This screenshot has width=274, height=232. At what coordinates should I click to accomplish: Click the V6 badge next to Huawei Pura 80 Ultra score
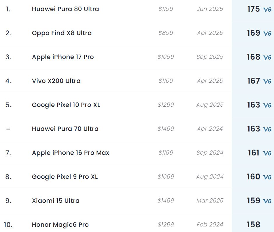[x=267, y=10]
